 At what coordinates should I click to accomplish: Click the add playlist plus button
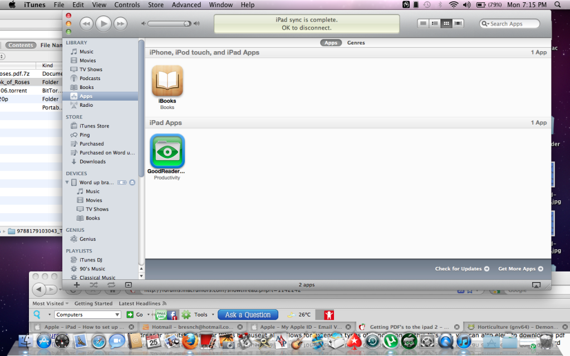tap(77, 285)
